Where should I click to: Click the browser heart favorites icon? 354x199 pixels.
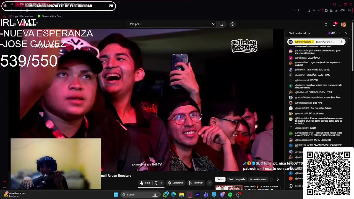tap(319, 10)
